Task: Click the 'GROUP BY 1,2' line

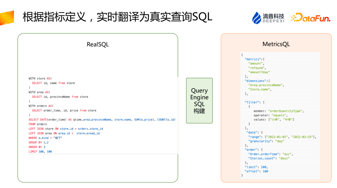Action: [38, 142]
